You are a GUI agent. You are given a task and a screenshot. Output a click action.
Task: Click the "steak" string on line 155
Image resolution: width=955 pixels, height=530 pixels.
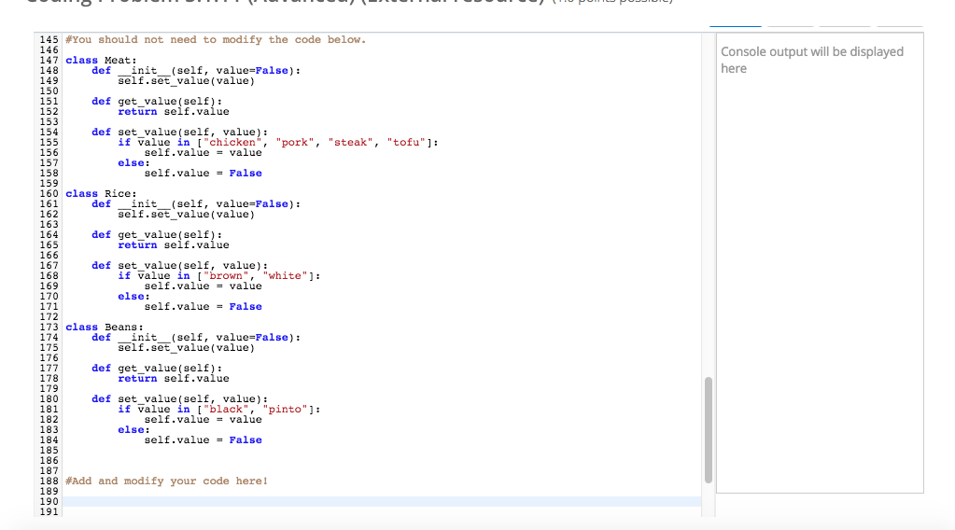pyautogui.click(x=351, y=143)
